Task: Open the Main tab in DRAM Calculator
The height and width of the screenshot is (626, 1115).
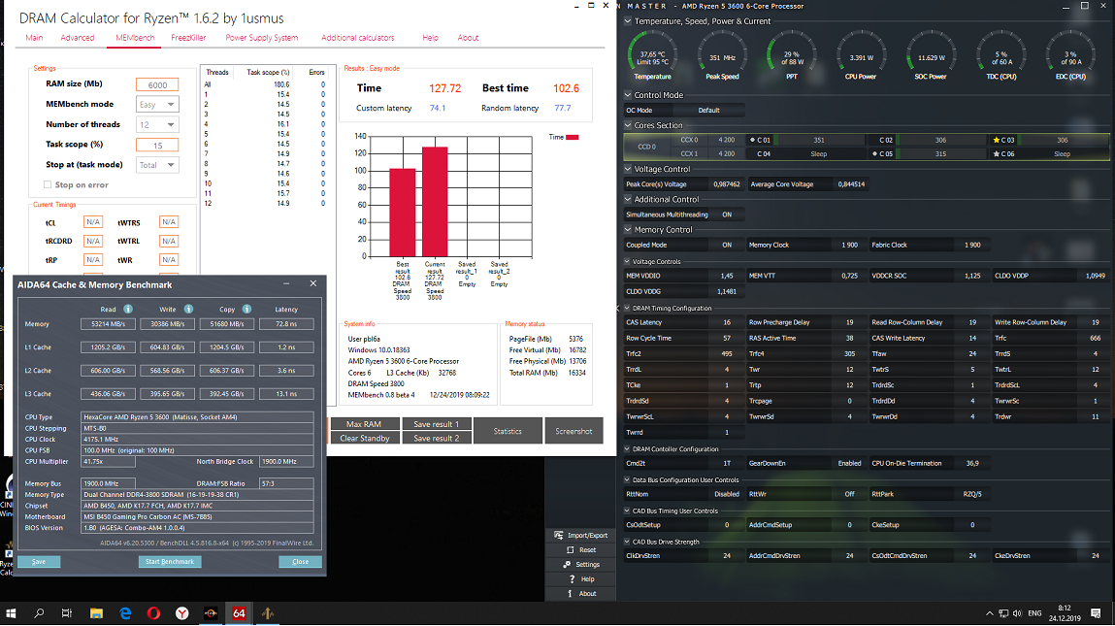Action: 34,38
